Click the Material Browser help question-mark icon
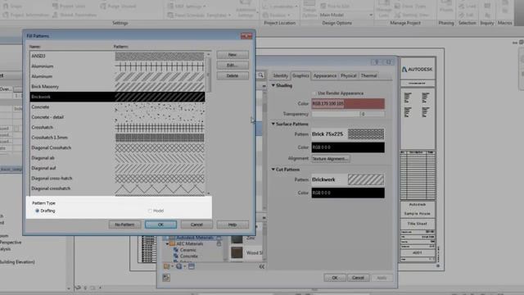 tap(377, 62)
